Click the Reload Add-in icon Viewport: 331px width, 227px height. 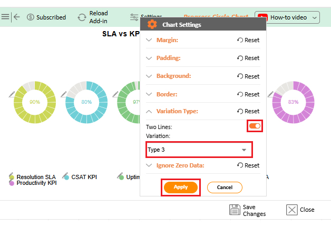click(82, 17)
